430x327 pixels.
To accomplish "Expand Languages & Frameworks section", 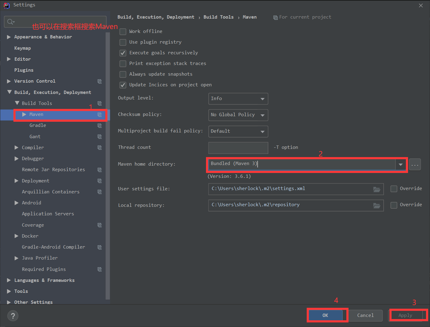I will pos(9,280).
